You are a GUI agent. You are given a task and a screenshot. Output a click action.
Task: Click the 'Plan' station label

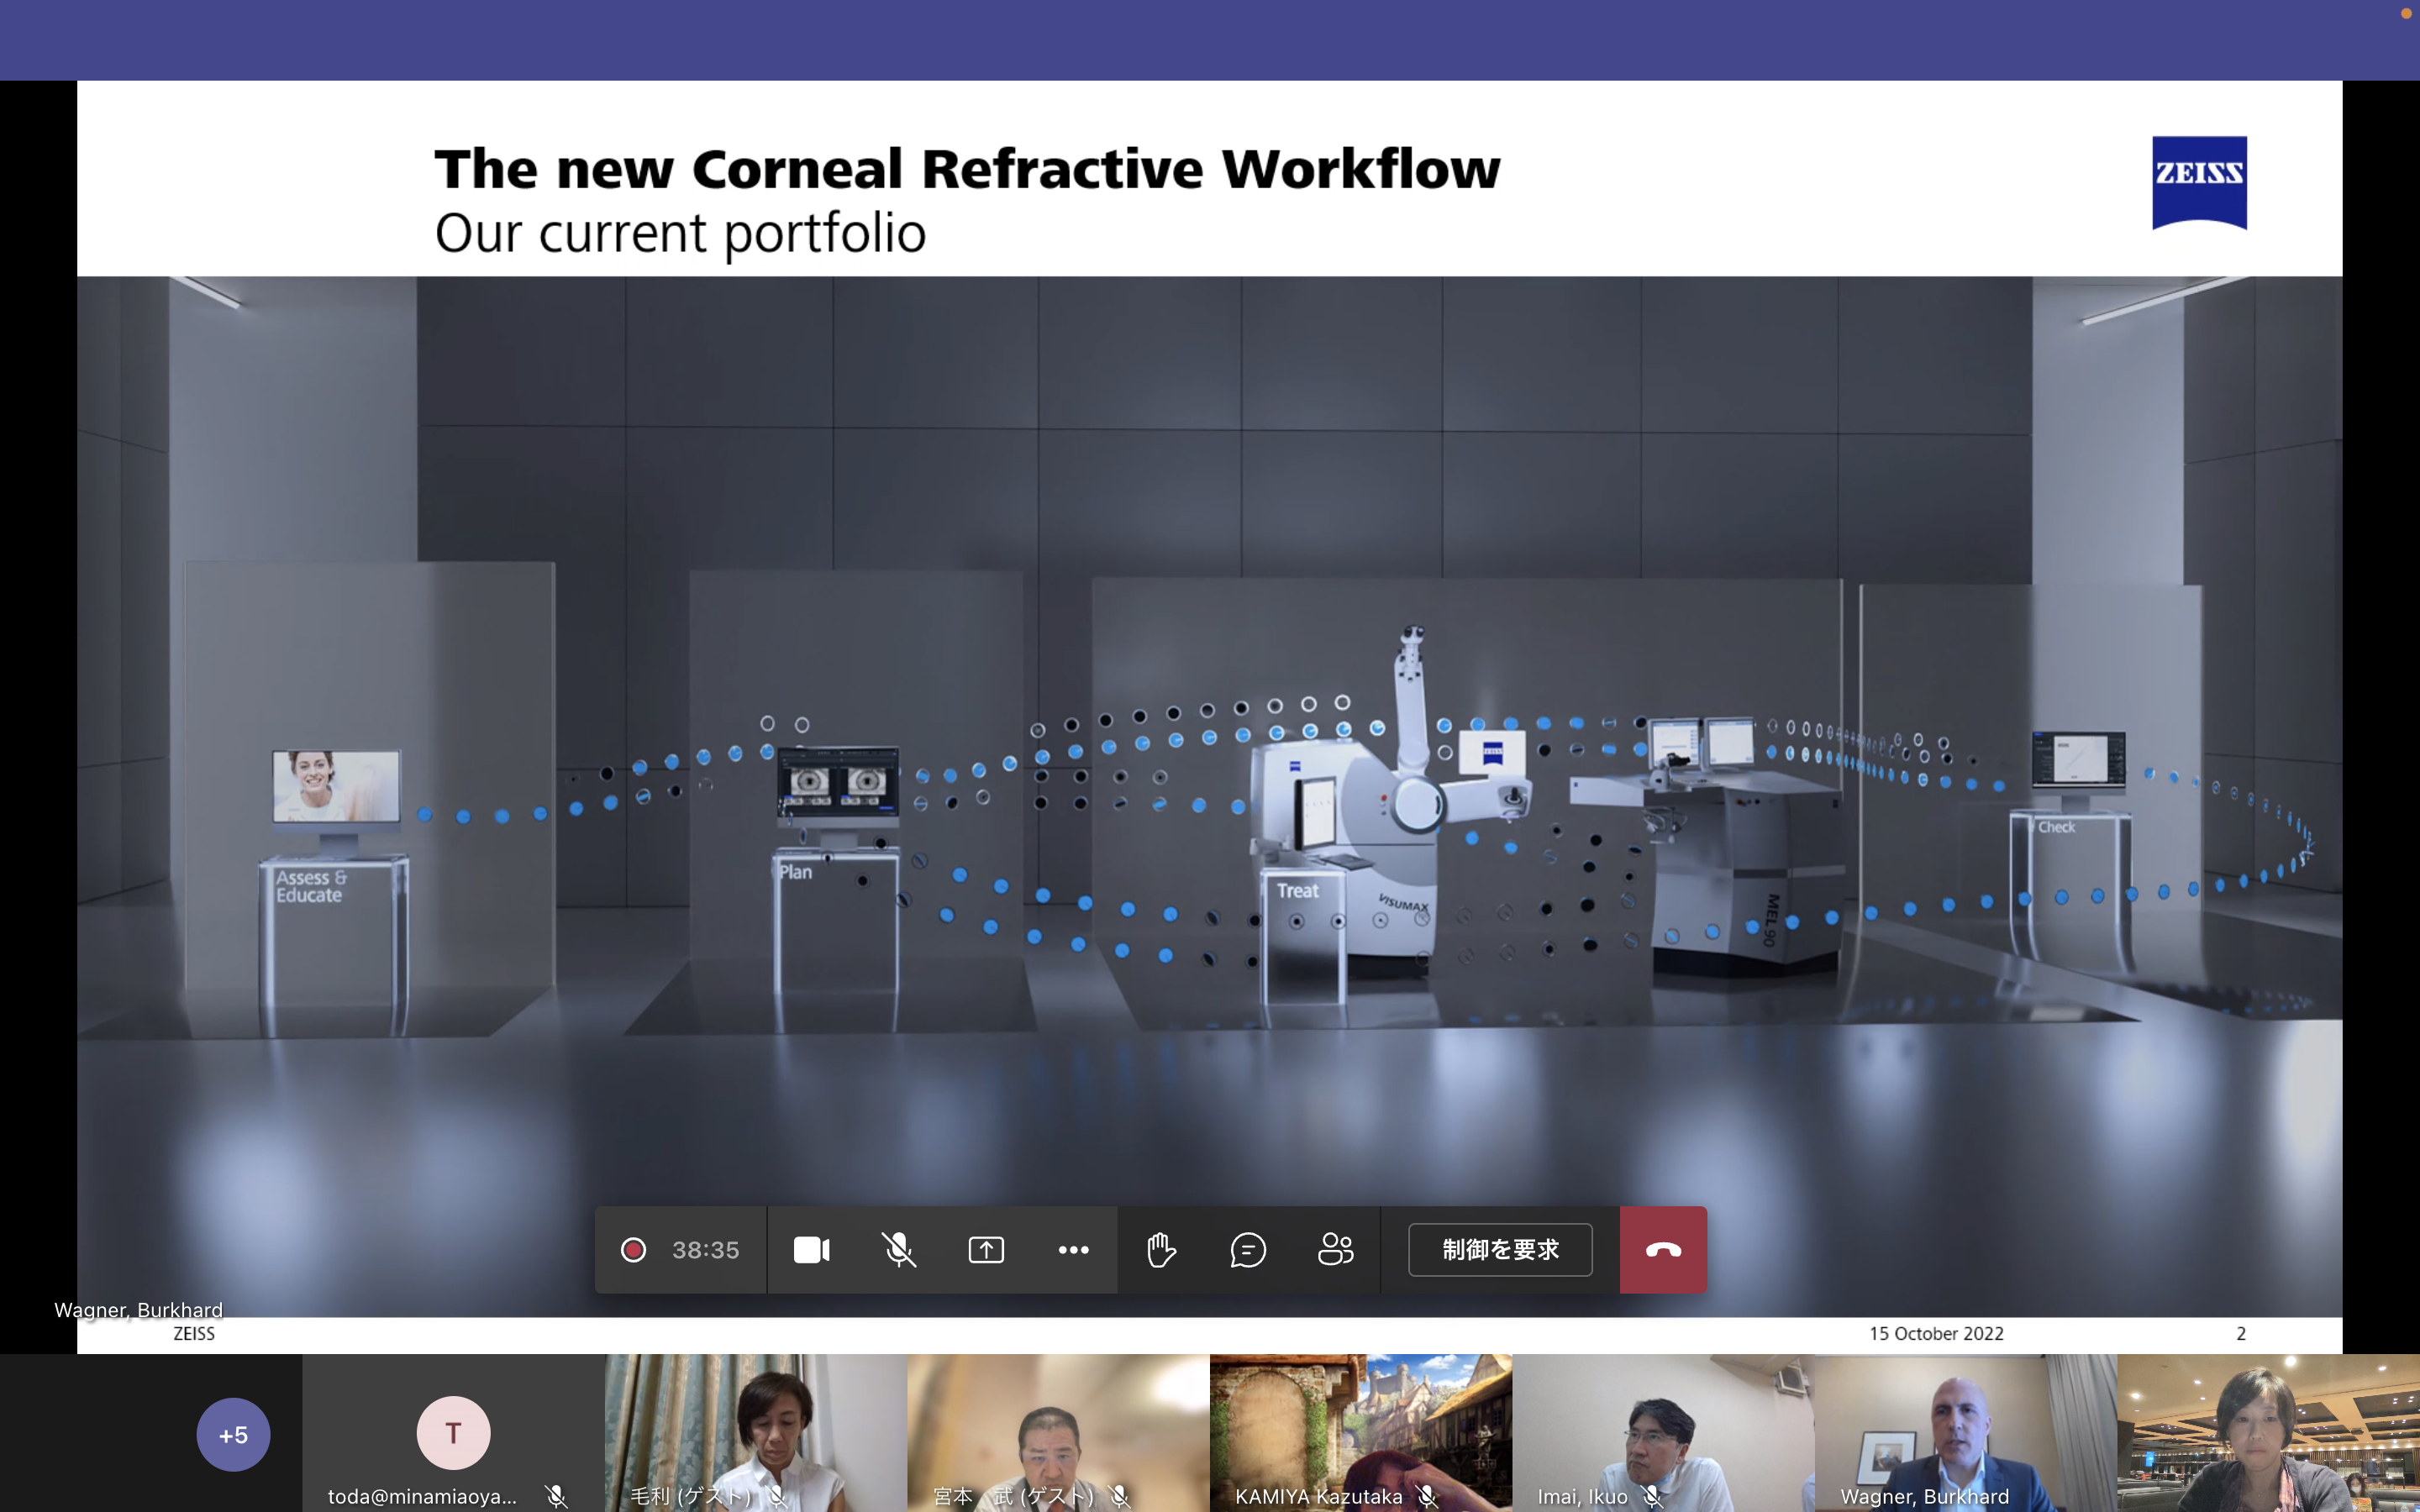coord(796,872)
